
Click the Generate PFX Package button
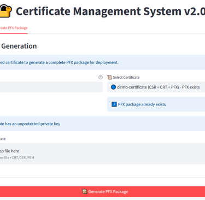tap(102, 191)
